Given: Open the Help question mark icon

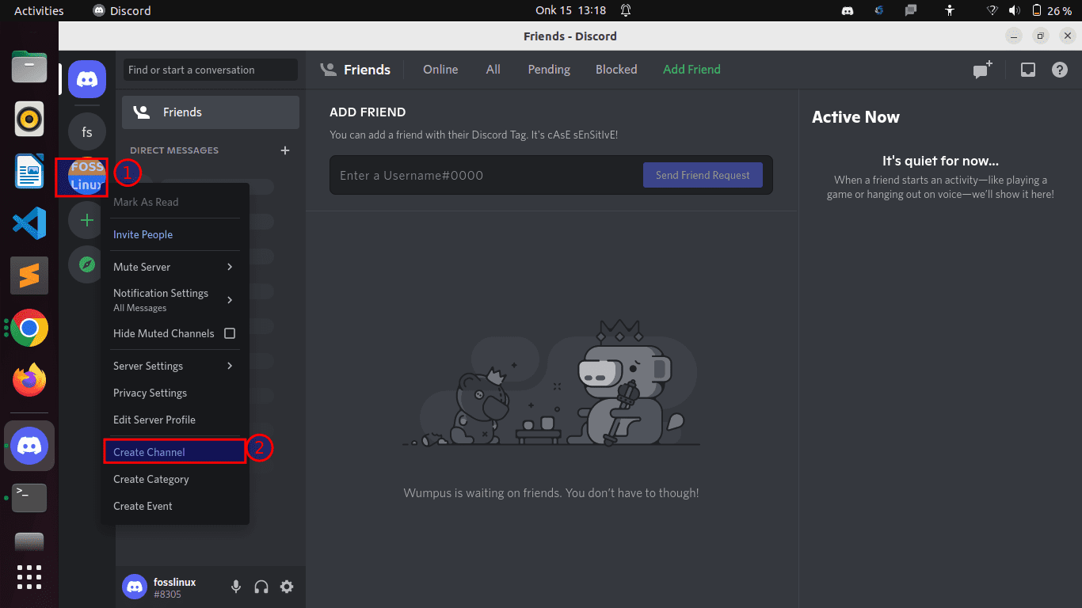Looking at the screenshot, I should [x=1060, y=70].
